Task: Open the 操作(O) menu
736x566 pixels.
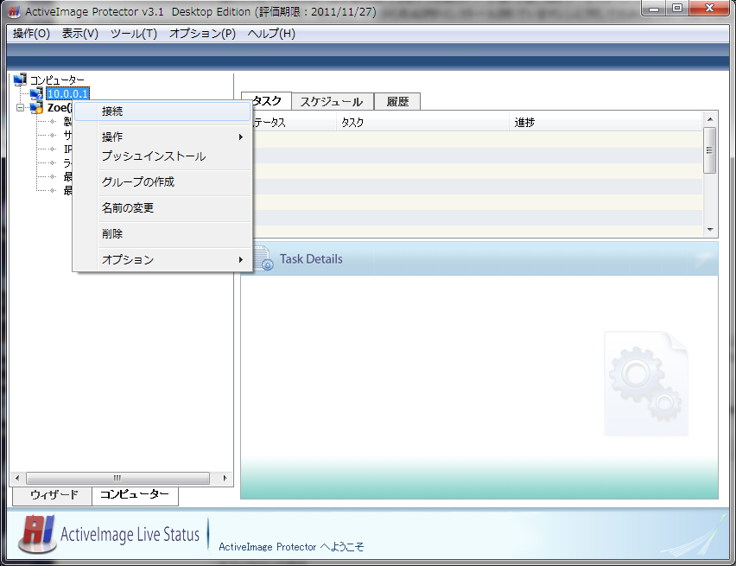Action: tap(31, 34)
